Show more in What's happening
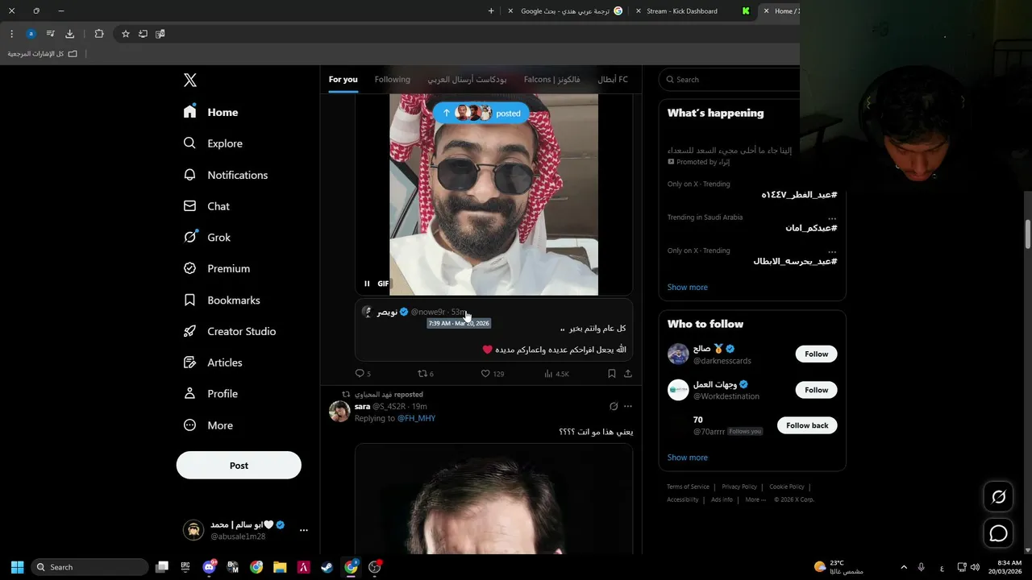Screen dimensions: 1032x580 (x=688, y=287)
